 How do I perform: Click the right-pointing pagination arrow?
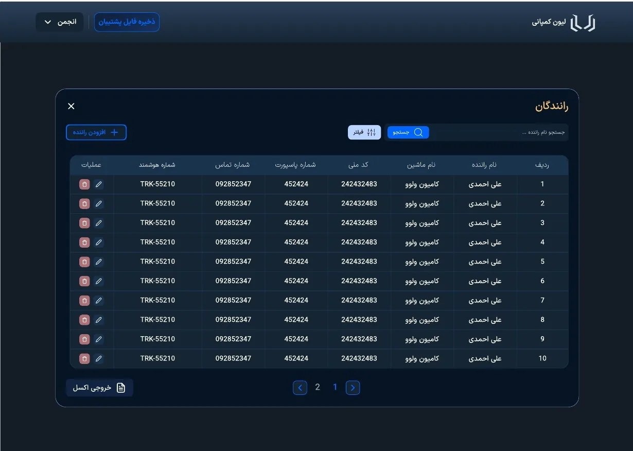pyautogui.click(x=353, y=388)
